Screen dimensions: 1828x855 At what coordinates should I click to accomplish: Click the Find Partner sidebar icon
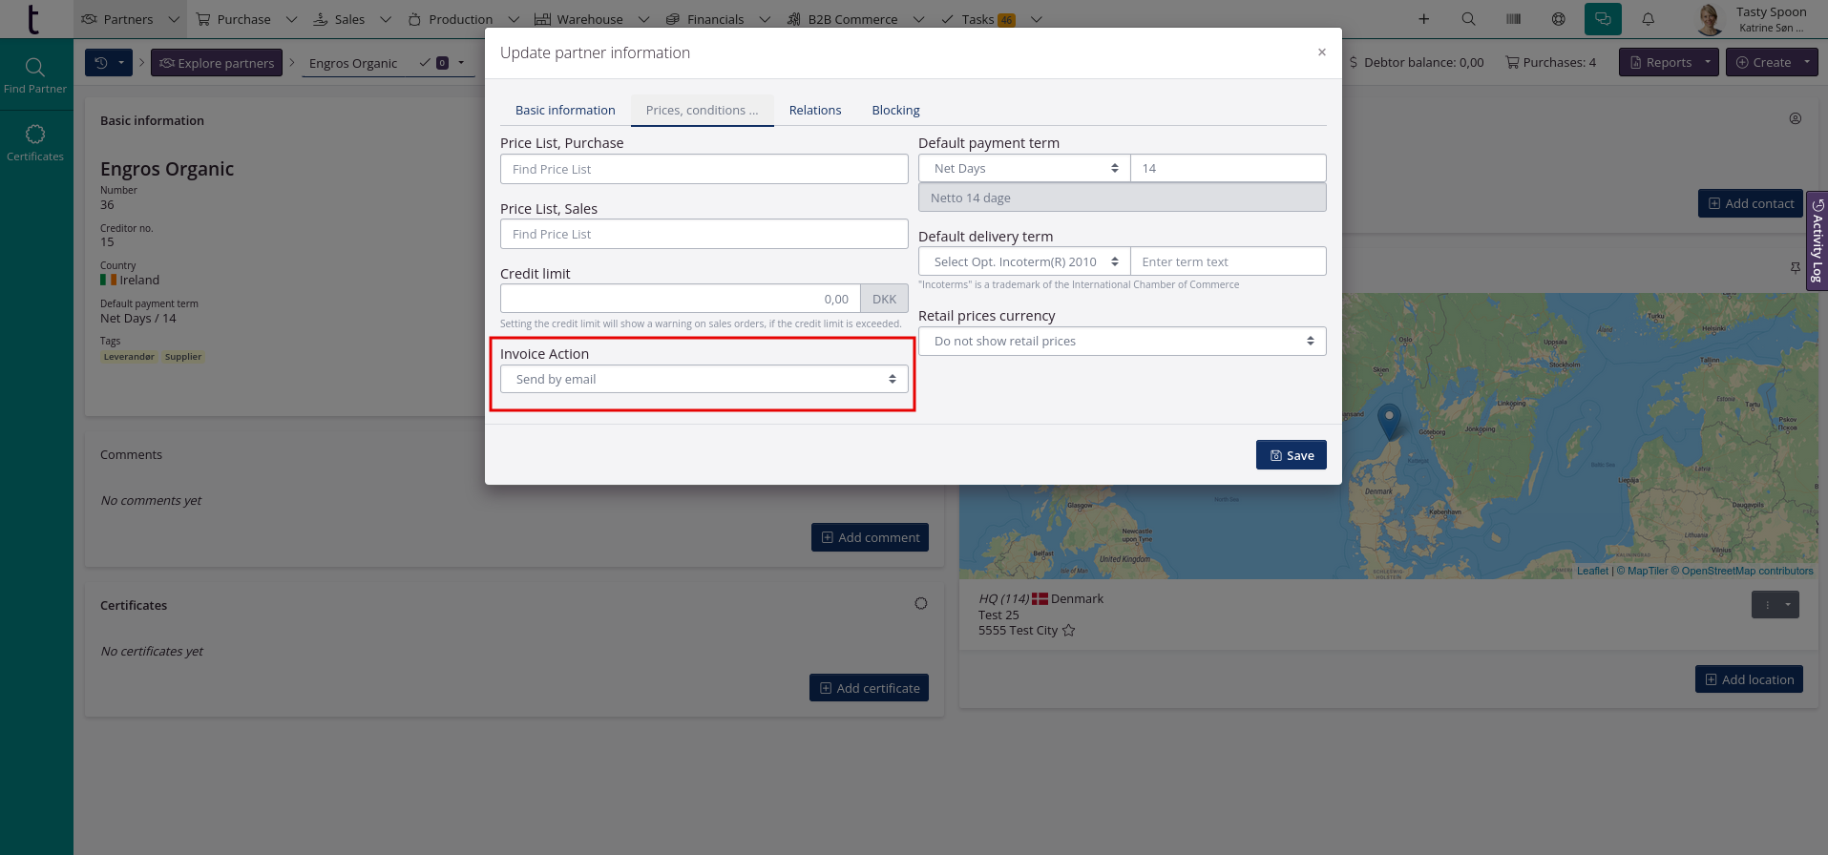(34, 74)
